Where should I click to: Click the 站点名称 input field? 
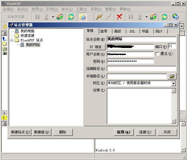pos(142,39)
